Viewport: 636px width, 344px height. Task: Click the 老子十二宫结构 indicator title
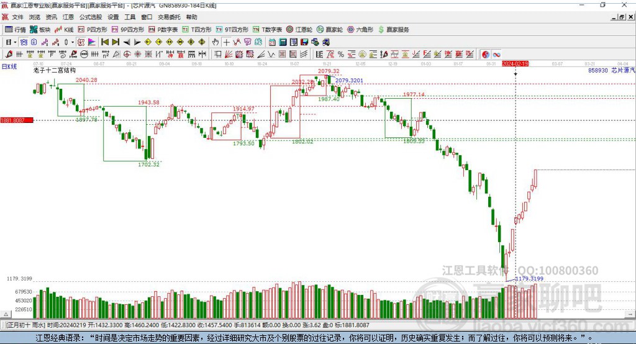tap(55, 70)
